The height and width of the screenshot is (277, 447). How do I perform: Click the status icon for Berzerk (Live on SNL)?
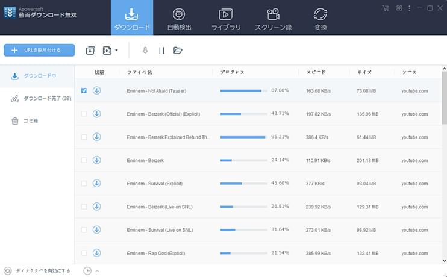tap(96, 207)
